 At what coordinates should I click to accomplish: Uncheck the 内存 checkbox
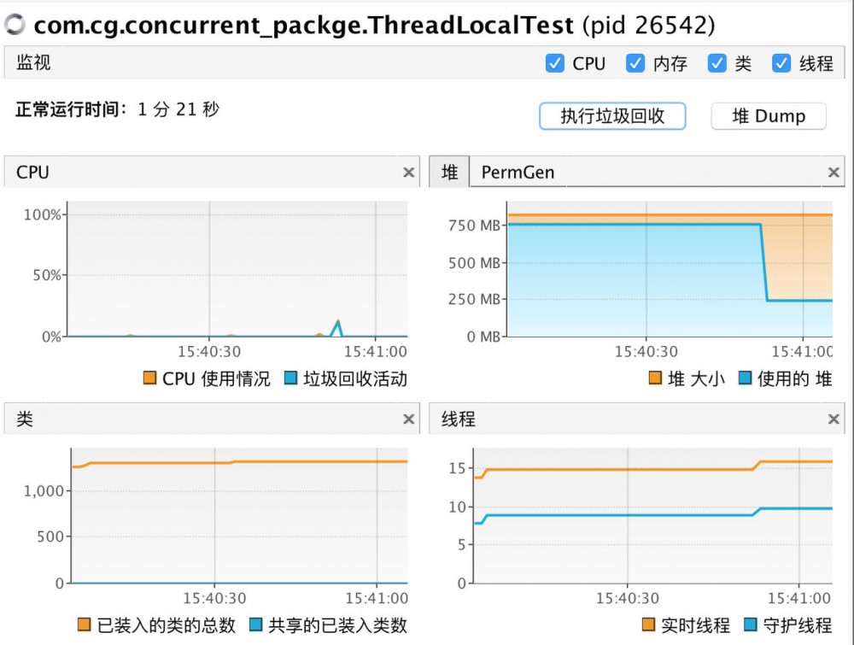pyautogui.click(x=635, y=62)
